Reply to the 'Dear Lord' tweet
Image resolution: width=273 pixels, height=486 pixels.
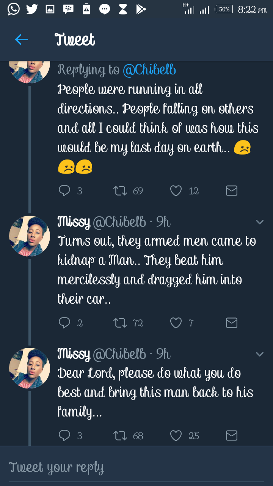point(64,436)
